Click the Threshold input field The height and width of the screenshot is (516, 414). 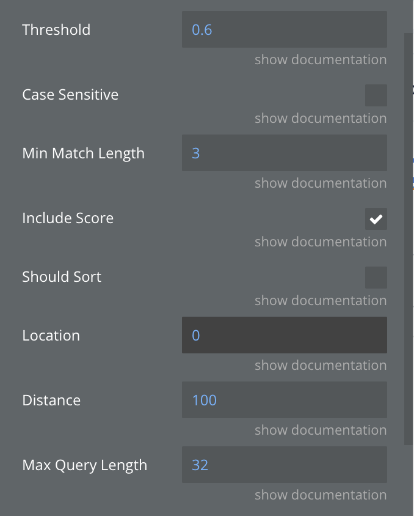[x=284, y=29]
